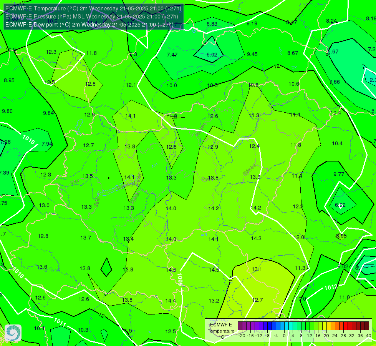This screenshot has height=346, width=376.
Task: Click the 13.2 temperature value
Action: [214, 301]
